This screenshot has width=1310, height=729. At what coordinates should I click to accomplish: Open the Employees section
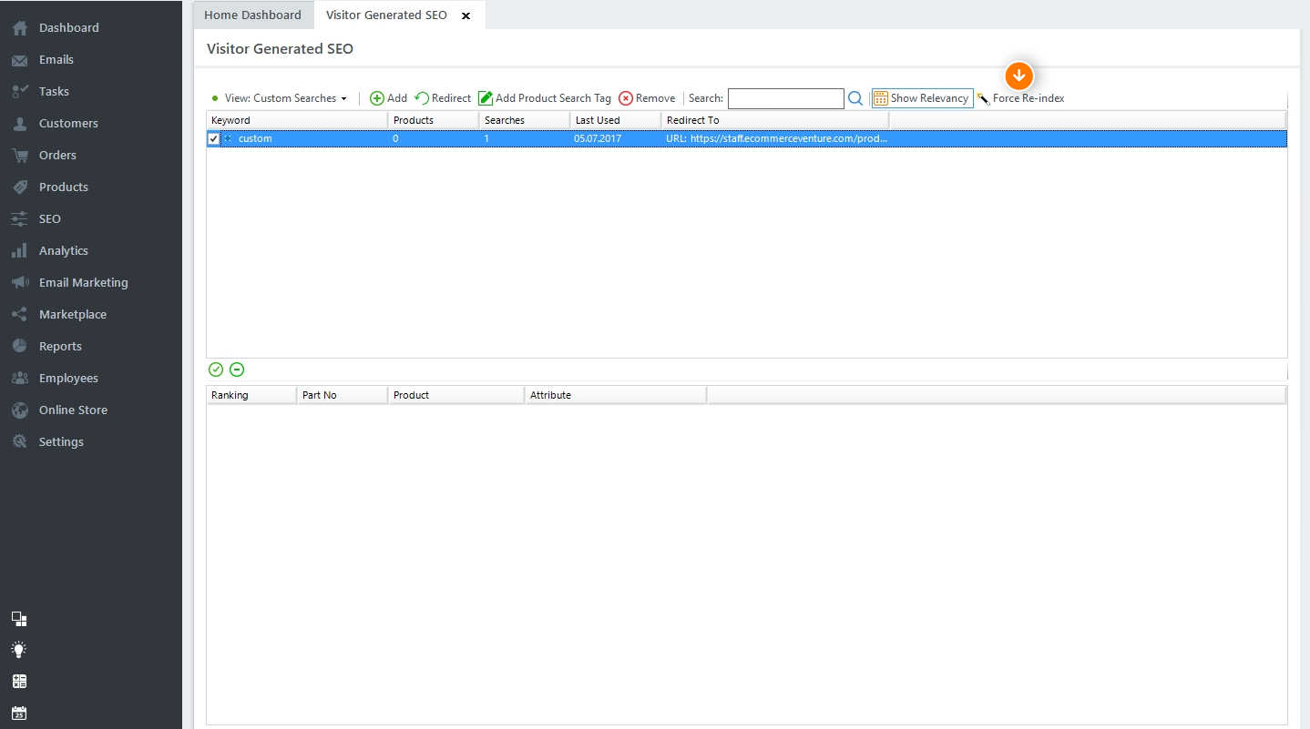(x=68, y=378)
